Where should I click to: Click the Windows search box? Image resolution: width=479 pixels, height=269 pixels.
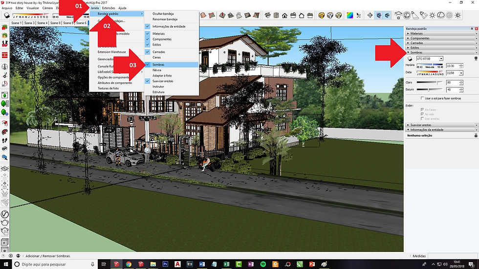pos(55,264)
